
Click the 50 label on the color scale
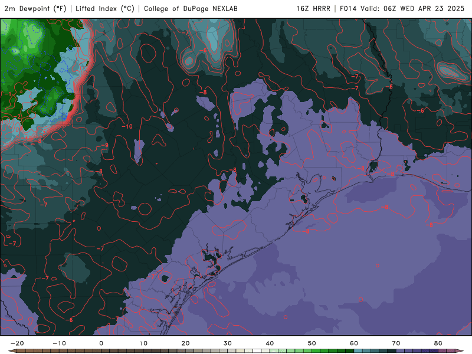pyautogui.click(x=312, y=343)
